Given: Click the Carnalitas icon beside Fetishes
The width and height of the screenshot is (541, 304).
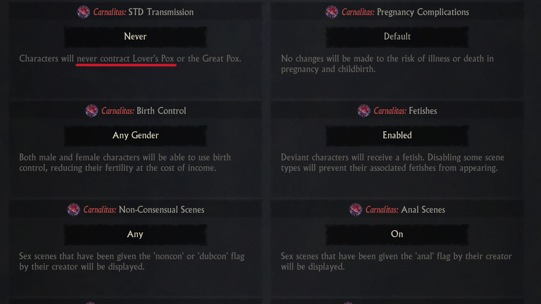Looking at the screenshot, I should 364,110.
